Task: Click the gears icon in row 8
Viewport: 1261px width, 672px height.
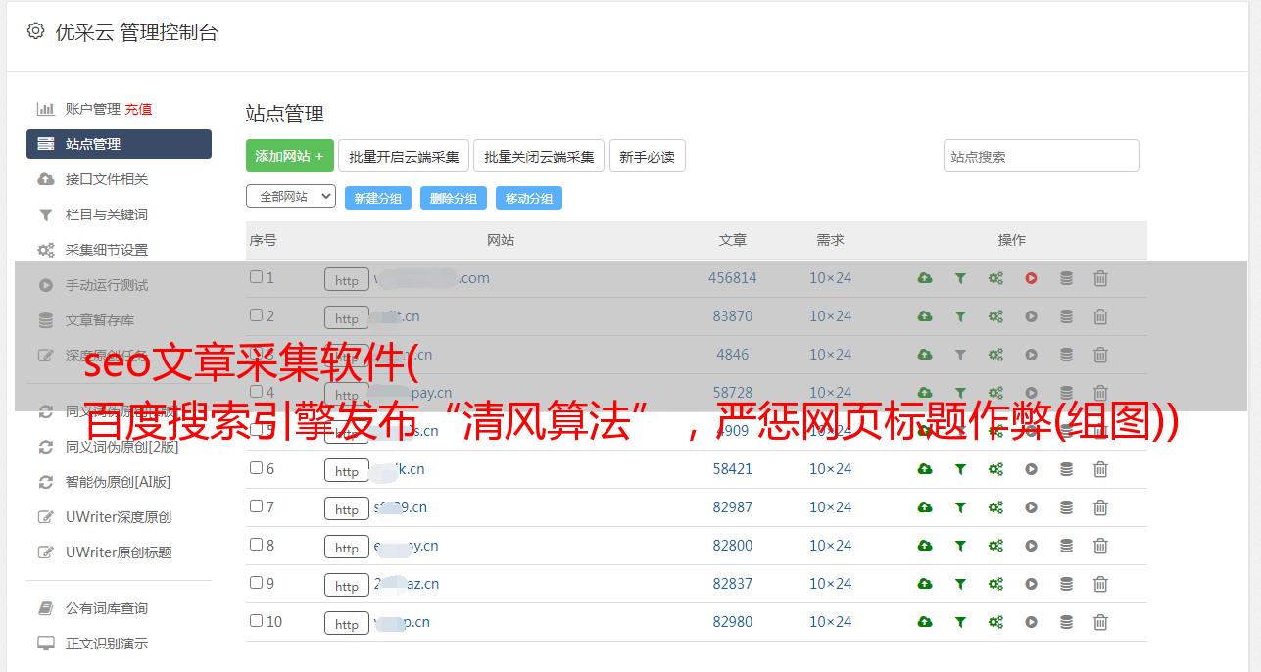Action: pos(995,546)
